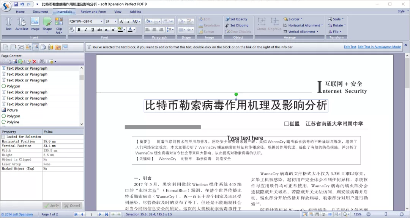Switch to the Review and Form tab
The height and width of the screenshot is (218, 410).
(93, 11)
